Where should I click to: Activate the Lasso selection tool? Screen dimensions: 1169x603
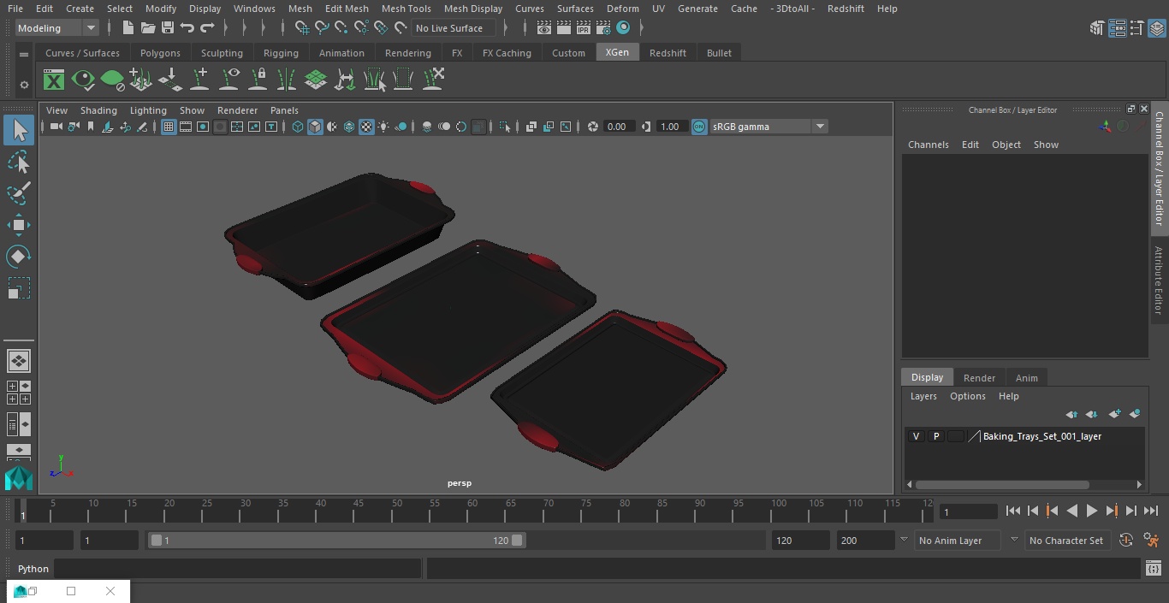pos(19,163)
